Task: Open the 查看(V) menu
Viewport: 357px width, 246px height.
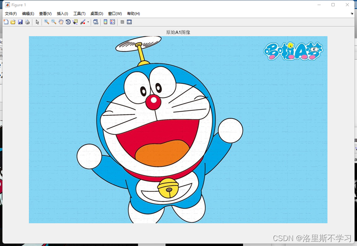Action: (x=45, y=14)
